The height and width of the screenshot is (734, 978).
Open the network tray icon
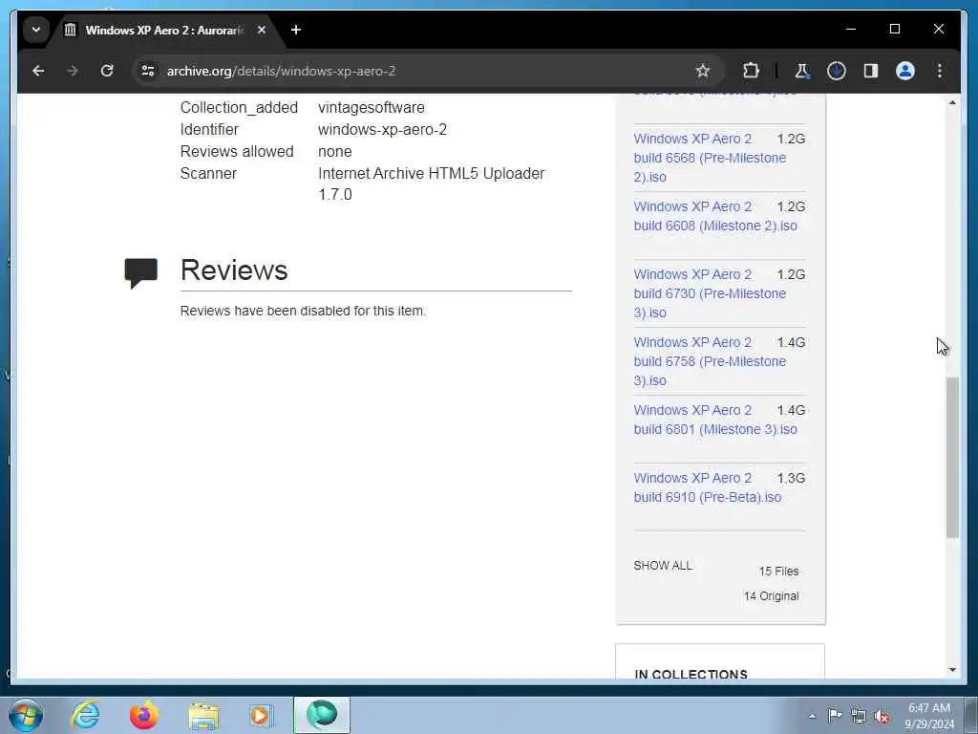tap(859, 716)
